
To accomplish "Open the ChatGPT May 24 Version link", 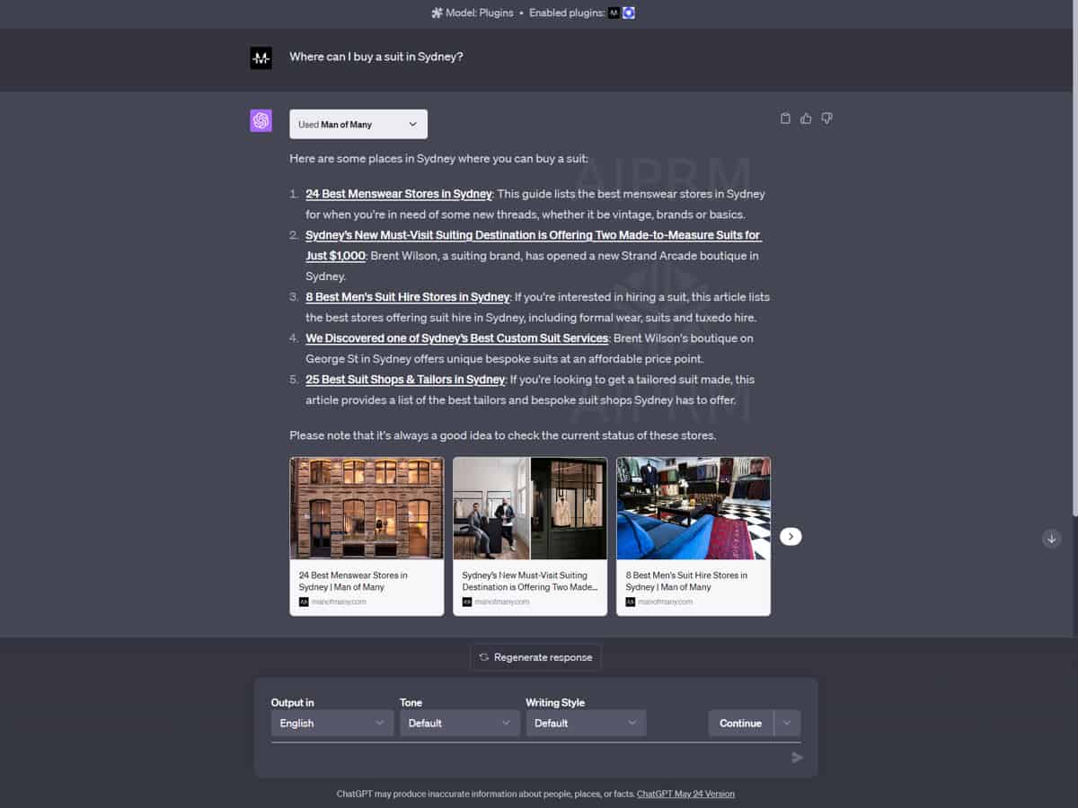I will coord(685,794).
